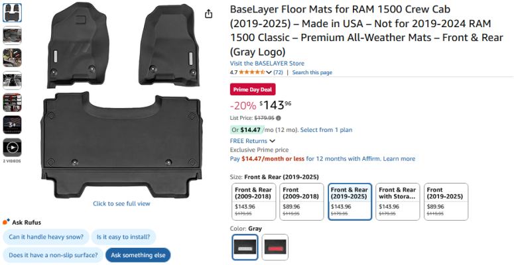Click Ask something else button
The height and width of the screenshot is (265, 514).
point(138,255)
